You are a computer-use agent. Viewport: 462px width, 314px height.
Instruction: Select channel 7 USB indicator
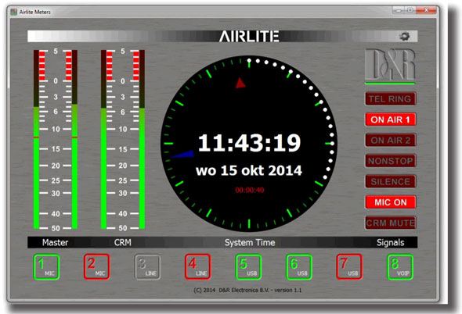[x=349, y=267]
